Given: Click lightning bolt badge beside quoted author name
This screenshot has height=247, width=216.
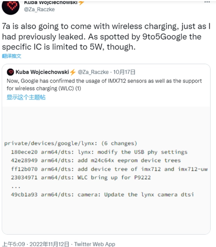Looking at the screenshot, I should coord(73,72).
